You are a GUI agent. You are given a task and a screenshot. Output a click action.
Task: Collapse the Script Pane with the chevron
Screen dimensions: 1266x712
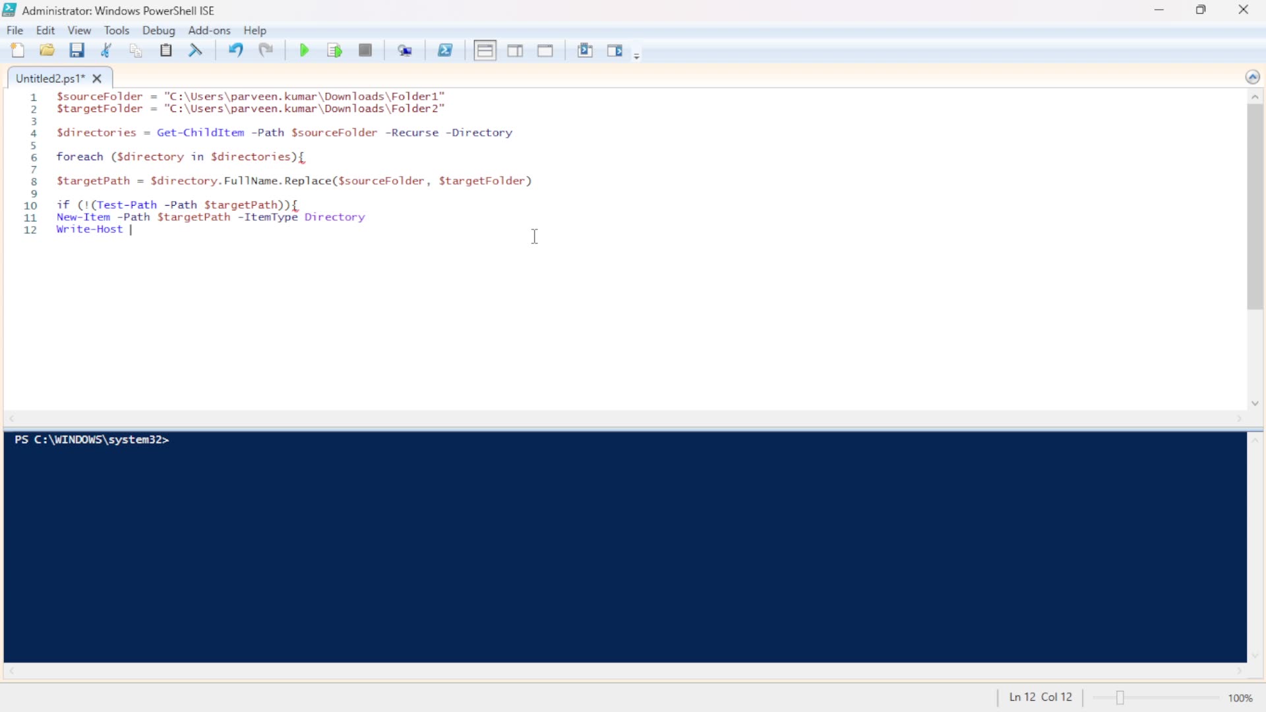[1253, 76]
